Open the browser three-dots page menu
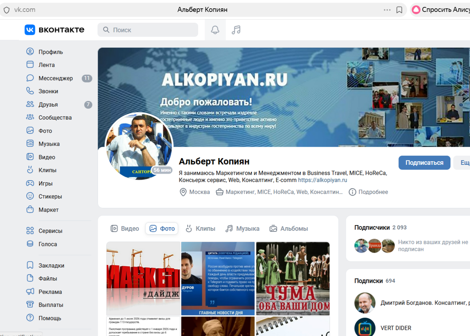 387,10
